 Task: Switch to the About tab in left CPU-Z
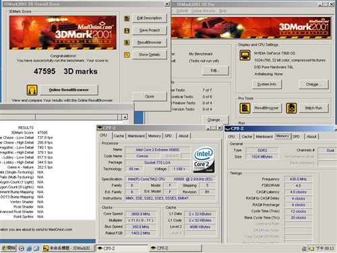[183, 136]
